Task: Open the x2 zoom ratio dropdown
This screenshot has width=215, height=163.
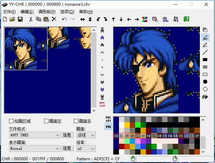Action: (x=86, y=148)
